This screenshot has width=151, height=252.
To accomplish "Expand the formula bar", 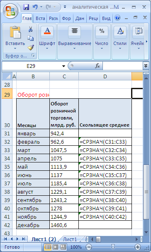I will (x=146, y=66).
